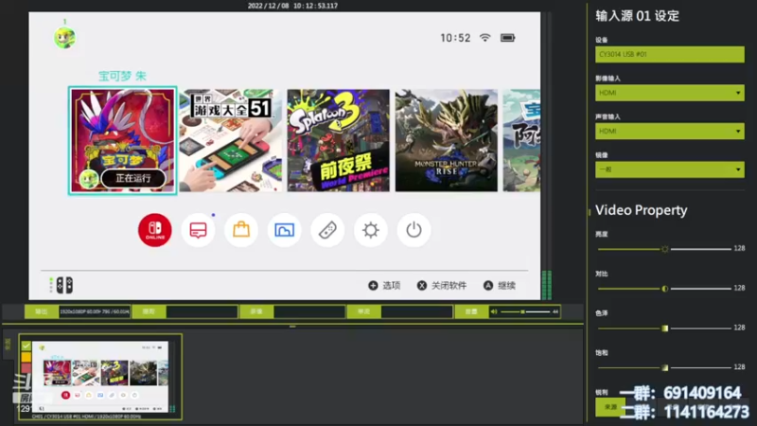Image resolution: width=757 pixels, height=426 pixels.
Task: Open the News icon on Switch home
Action: (198, 230)
